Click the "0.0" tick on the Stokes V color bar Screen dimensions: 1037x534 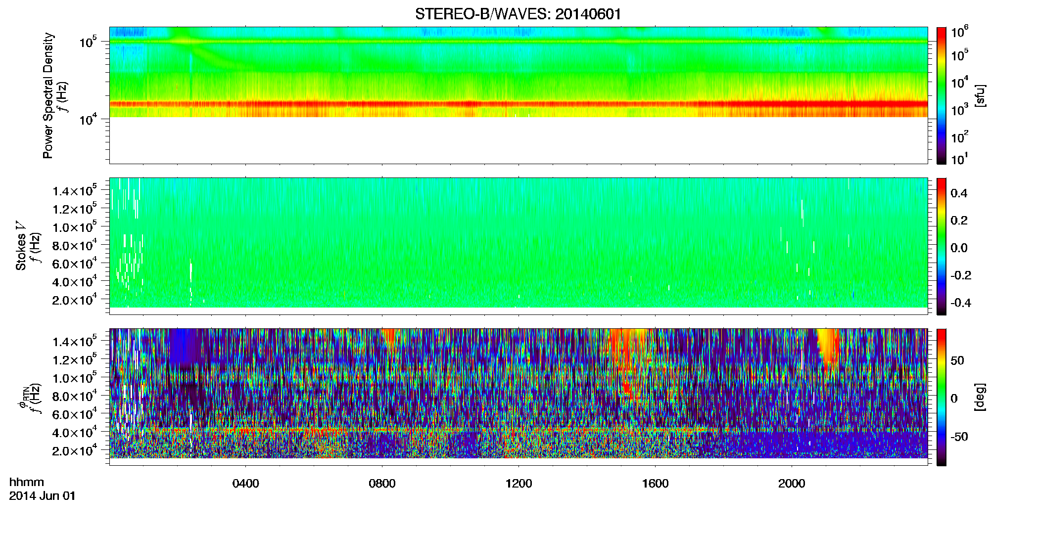tap(959, 248)
